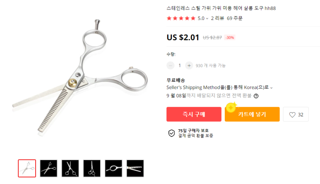The image size is (320, 184).
Task: Click the heart wishlist icon
Action: 292,115
